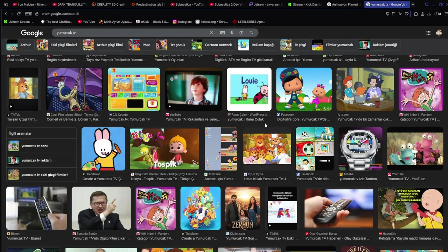The width and height of the screenshot is (448, 252).
Task: Open the Jahrein Stream bookmark
Action: pos(19,22)
